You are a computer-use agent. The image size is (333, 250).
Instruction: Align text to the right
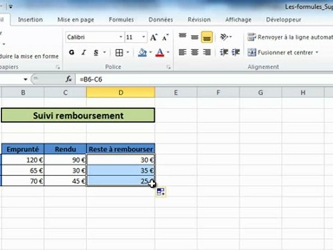click(207, 52)
